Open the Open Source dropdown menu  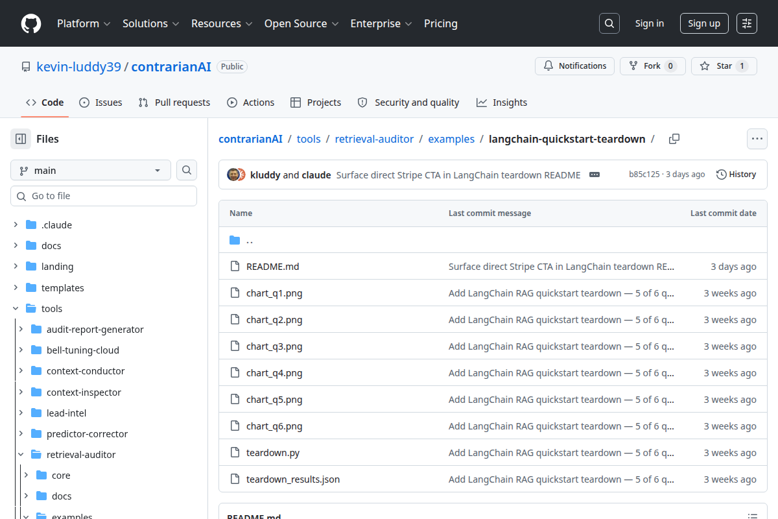301,23
